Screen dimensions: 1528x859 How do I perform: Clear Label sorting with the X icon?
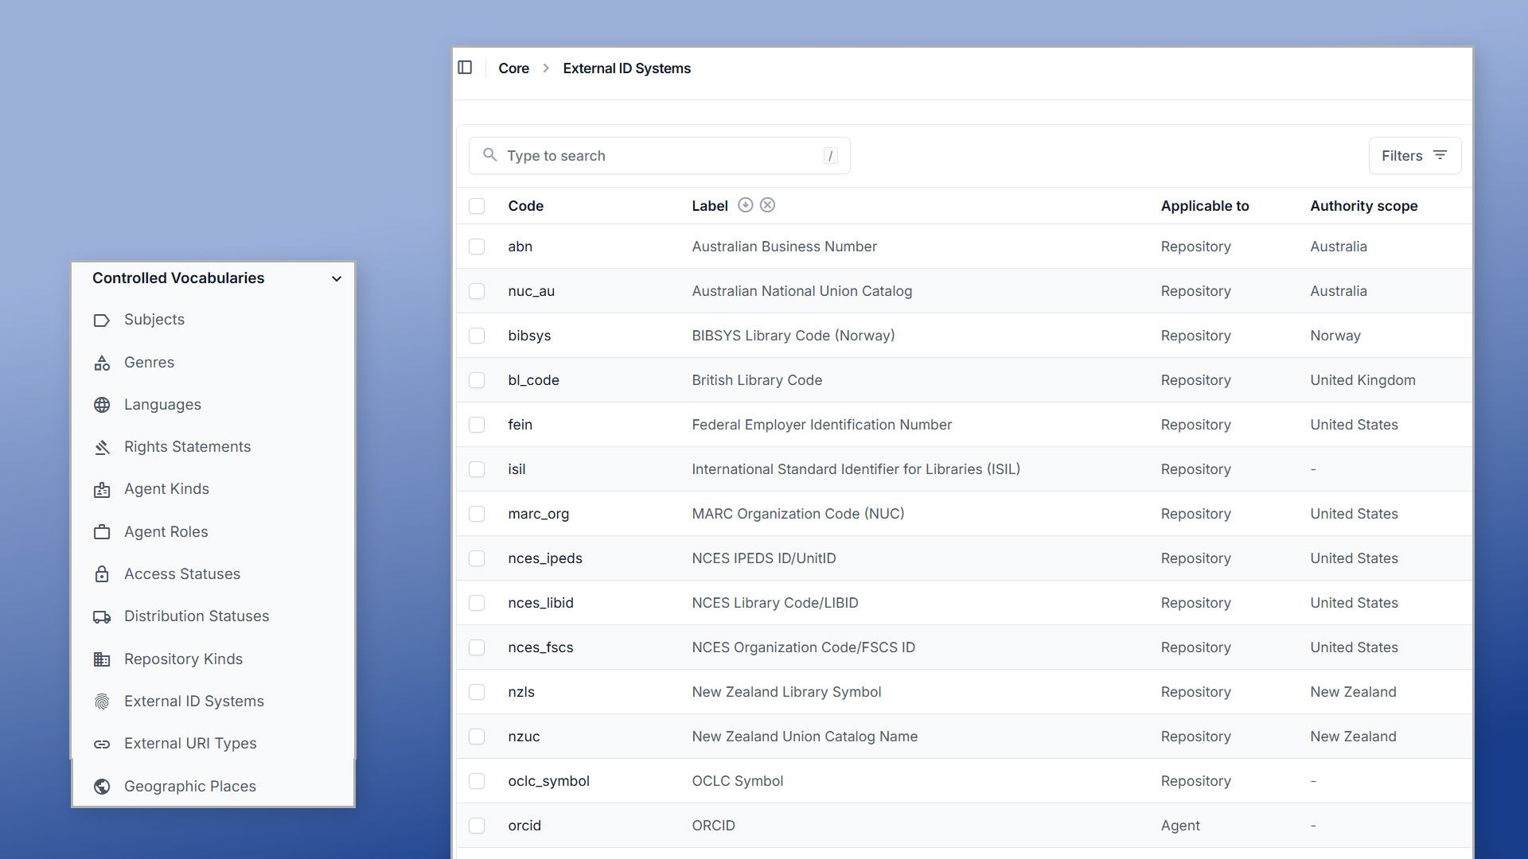coord(767,205)
